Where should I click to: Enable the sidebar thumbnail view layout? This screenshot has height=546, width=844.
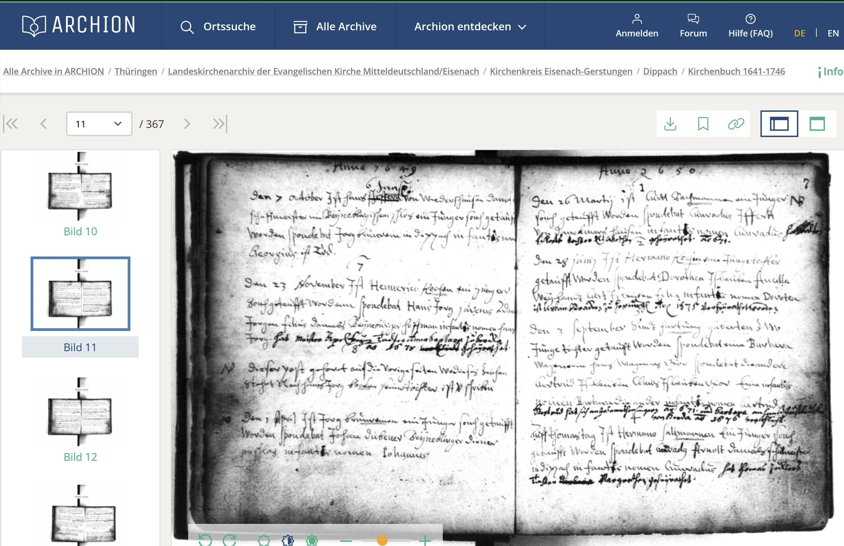(779, 124)
